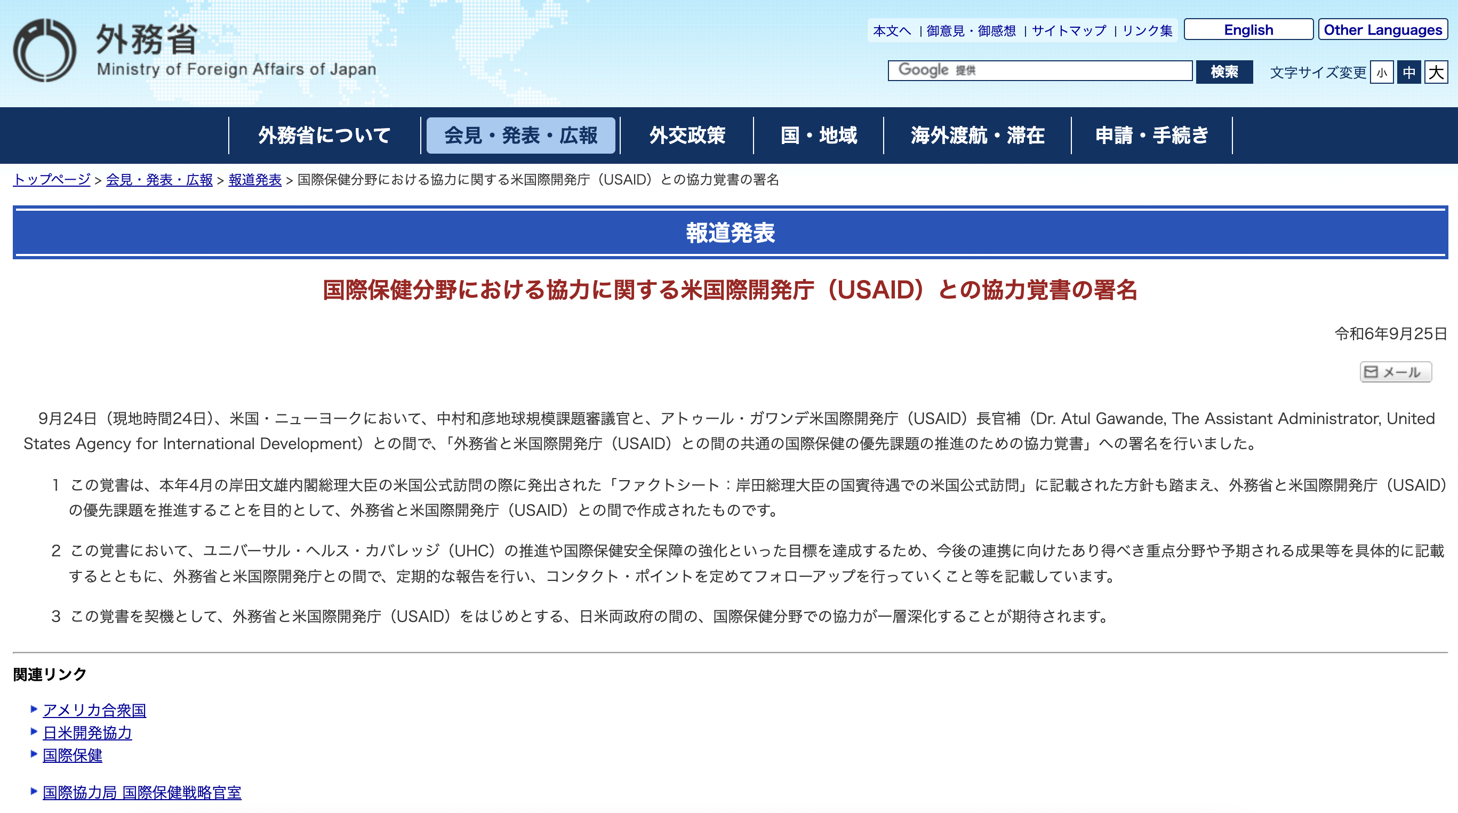The width and height of the screenshot is (1458, 813).
Task: Click the 関連リンク heading
Action: point(50,674)
